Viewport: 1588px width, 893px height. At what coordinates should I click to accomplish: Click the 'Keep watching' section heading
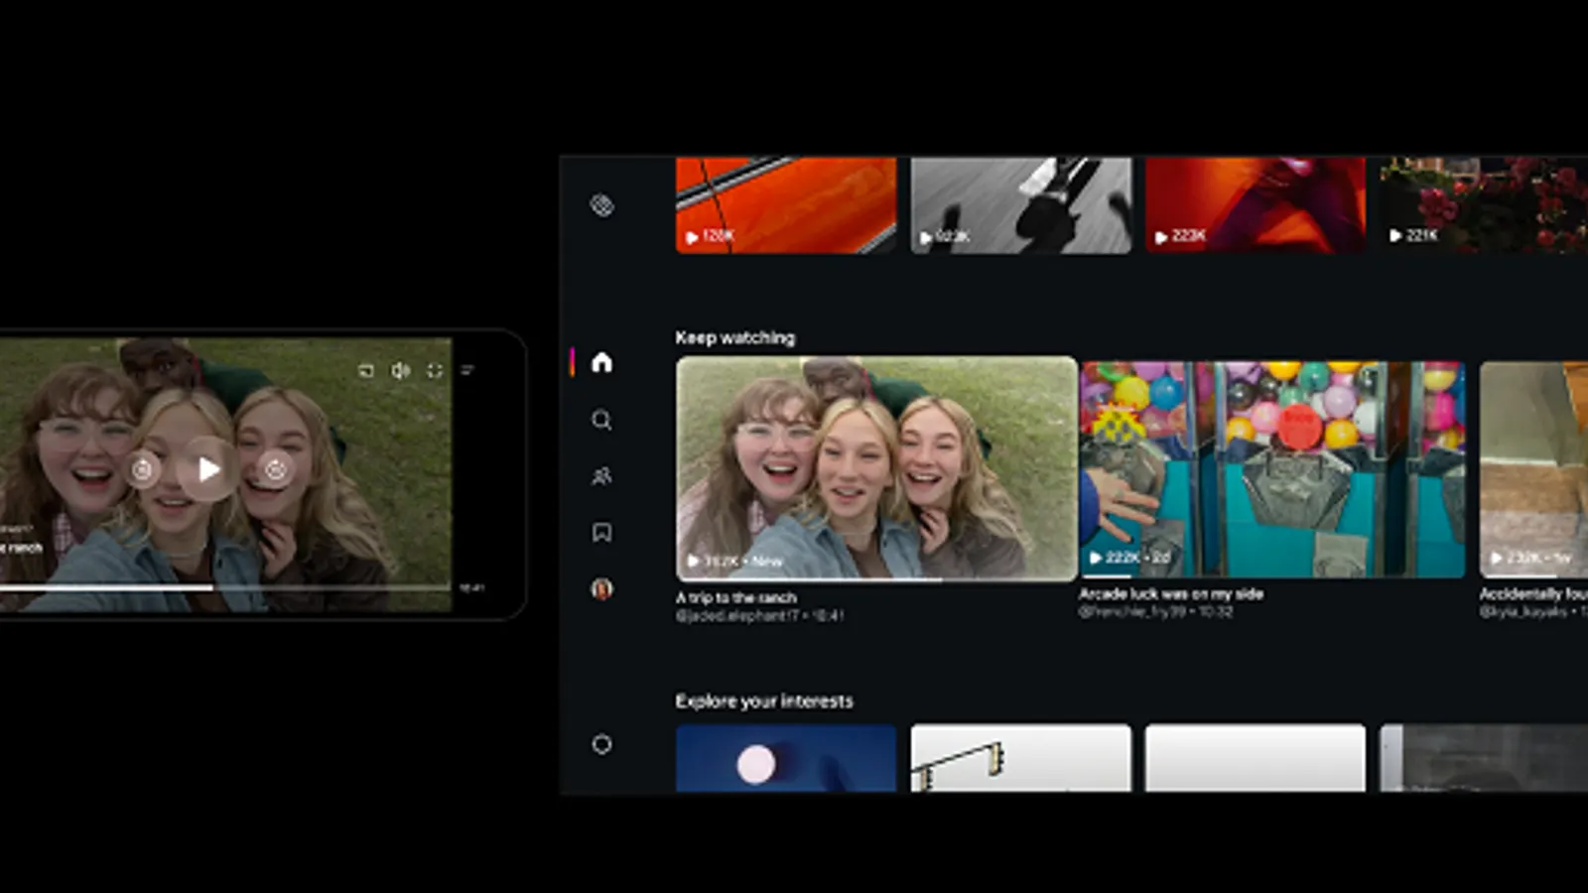coord(735,337)
